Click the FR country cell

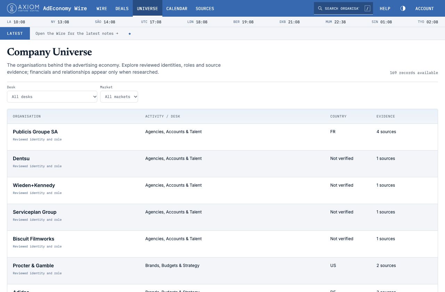pyautogui.click(x=333, y=132)
